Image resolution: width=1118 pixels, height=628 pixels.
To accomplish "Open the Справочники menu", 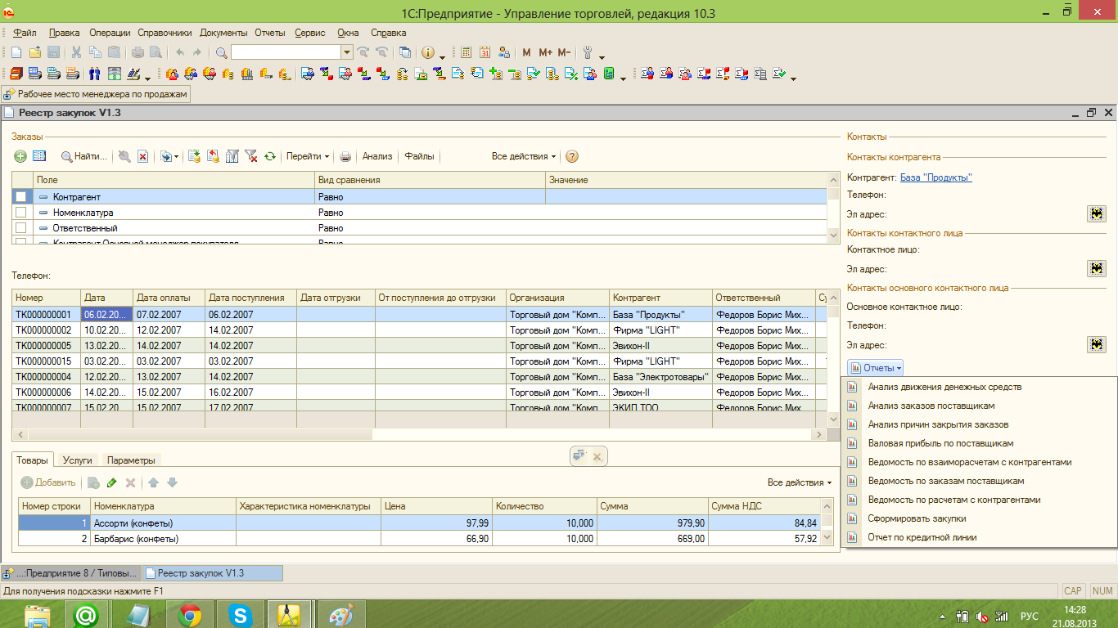I will (165, 33).
